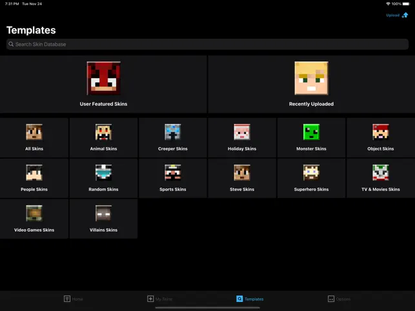
Task: Select the Animal Skins face icon
Action: (103, 132)
